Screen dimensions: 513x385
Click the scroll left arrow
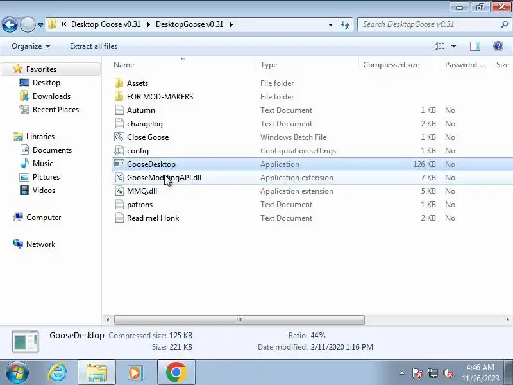[x=108, y=320]
